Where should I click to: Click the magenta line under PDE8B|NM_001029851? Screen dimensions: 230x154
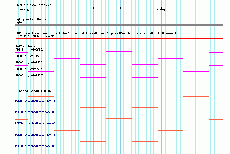tap(119, 52)
